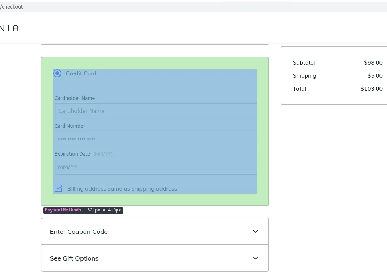Click the Card Number field label

click(x=70, y=126)
